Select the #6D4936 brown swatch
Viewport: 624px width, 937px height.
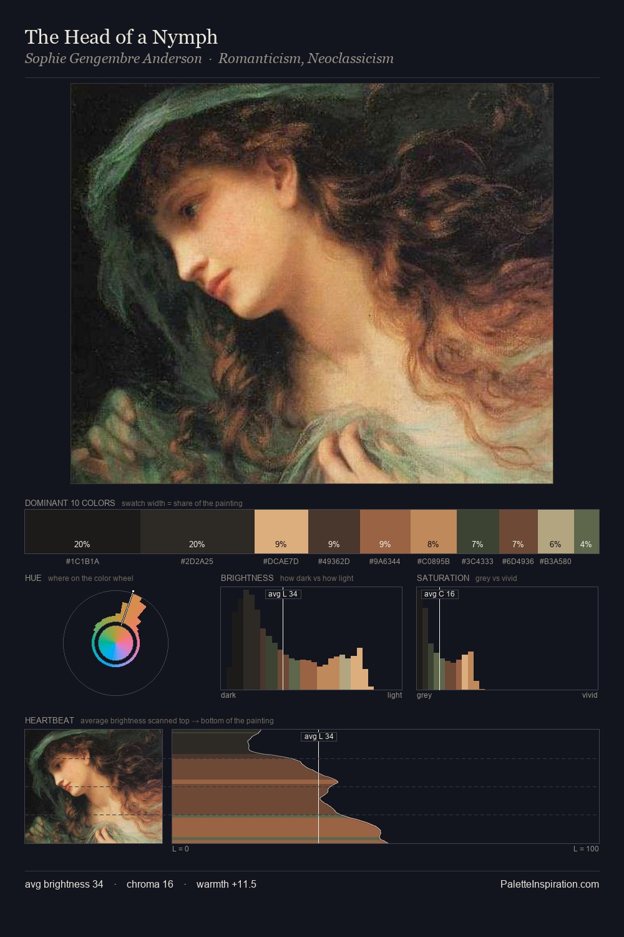pyautogui.click(x=519, y=532)
